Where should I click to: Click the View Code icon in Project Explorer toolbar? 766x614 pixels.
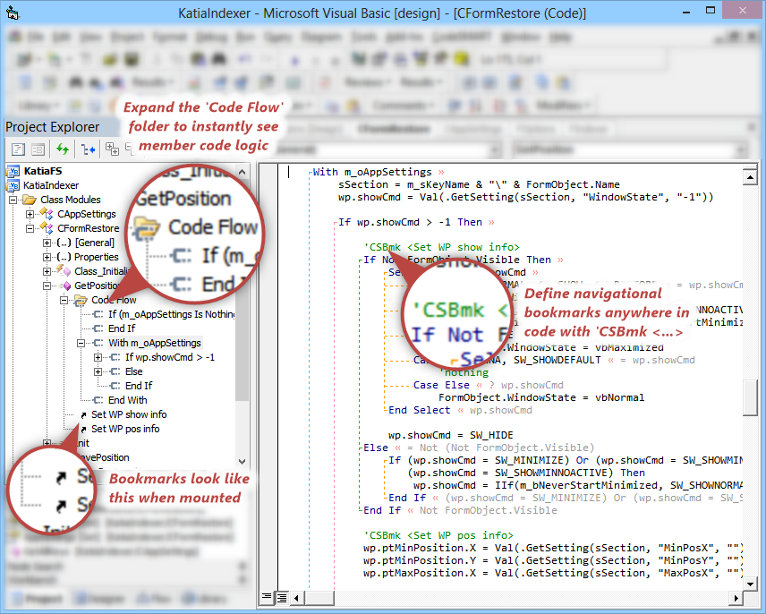(x=19, y=149)
